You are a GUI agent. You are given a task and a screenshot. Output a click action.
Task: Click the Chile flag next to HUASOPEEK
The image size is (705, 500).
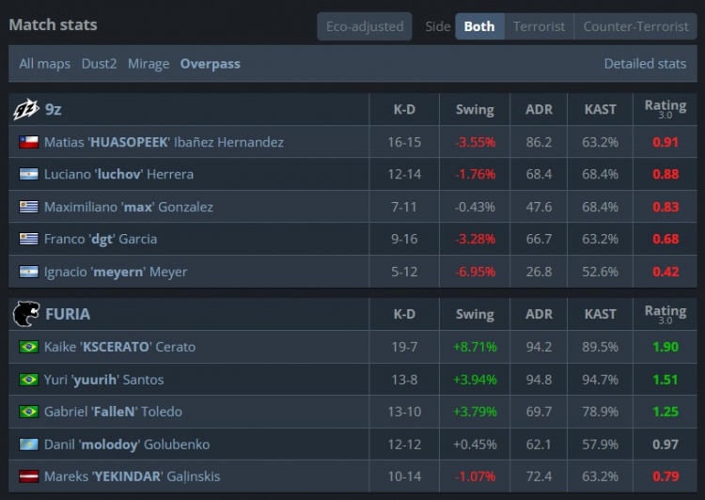[29, 142]
